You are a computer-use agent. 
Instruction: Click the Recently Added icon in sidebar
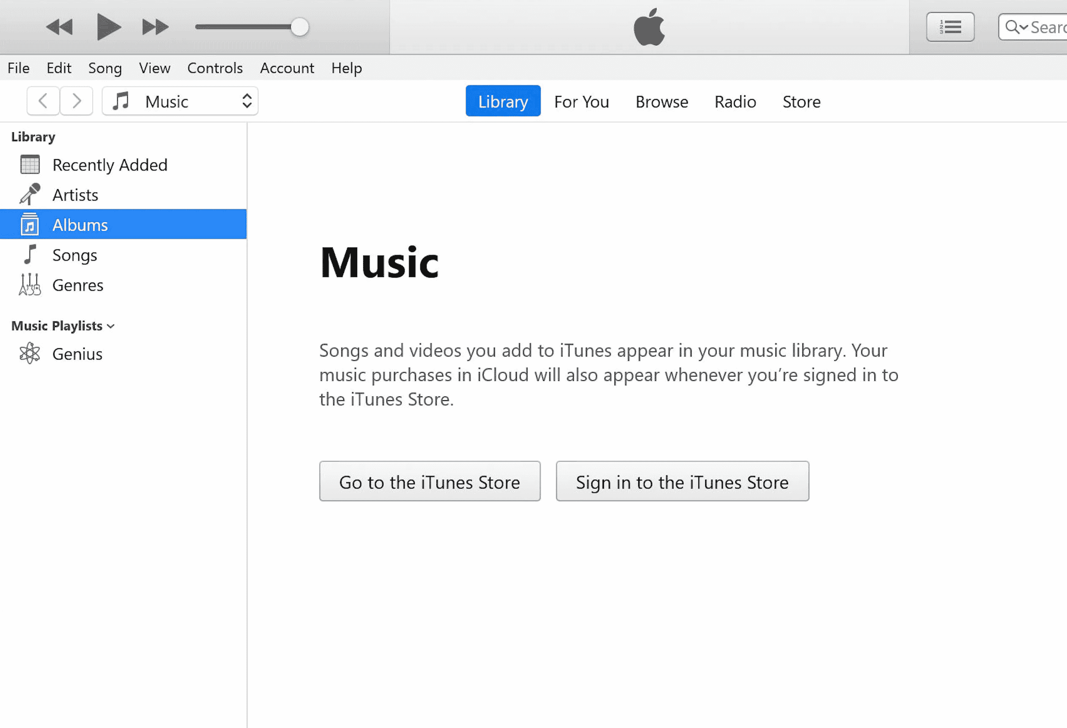tap(30, 165)
